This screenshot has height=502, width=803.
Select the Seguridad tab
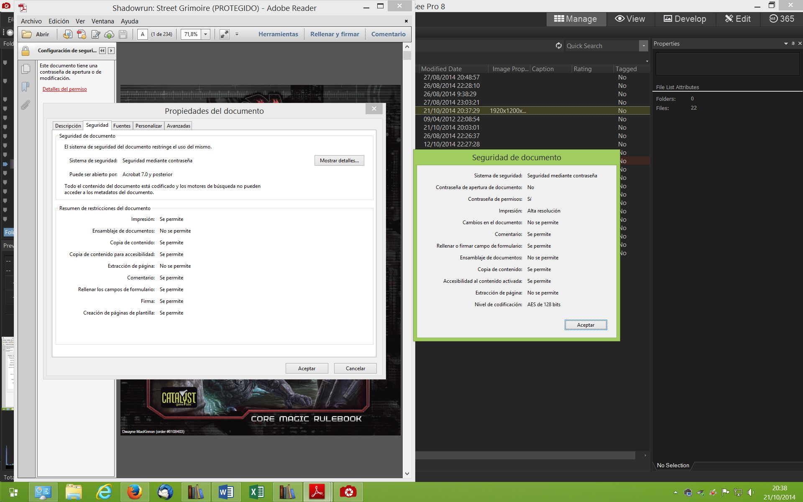click(x=97, y=125)
